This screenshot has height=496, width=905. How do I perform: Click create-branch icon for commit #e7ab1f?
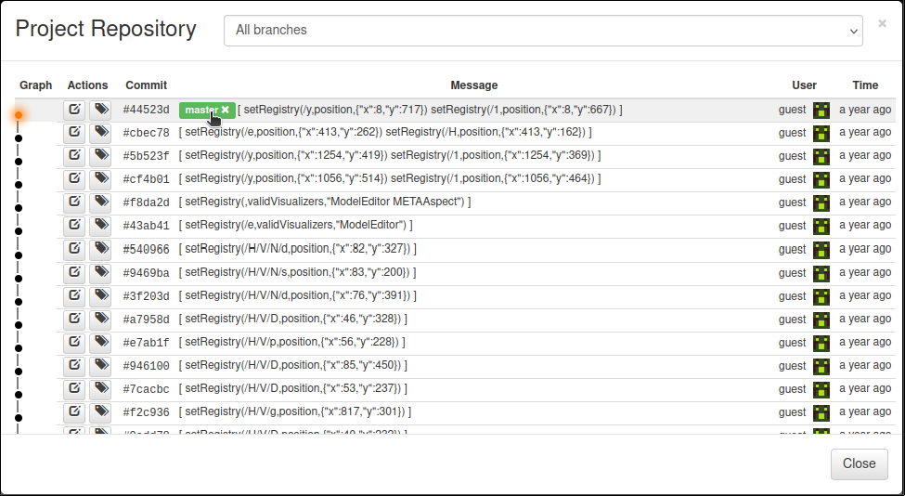click(x=74, y=343)
